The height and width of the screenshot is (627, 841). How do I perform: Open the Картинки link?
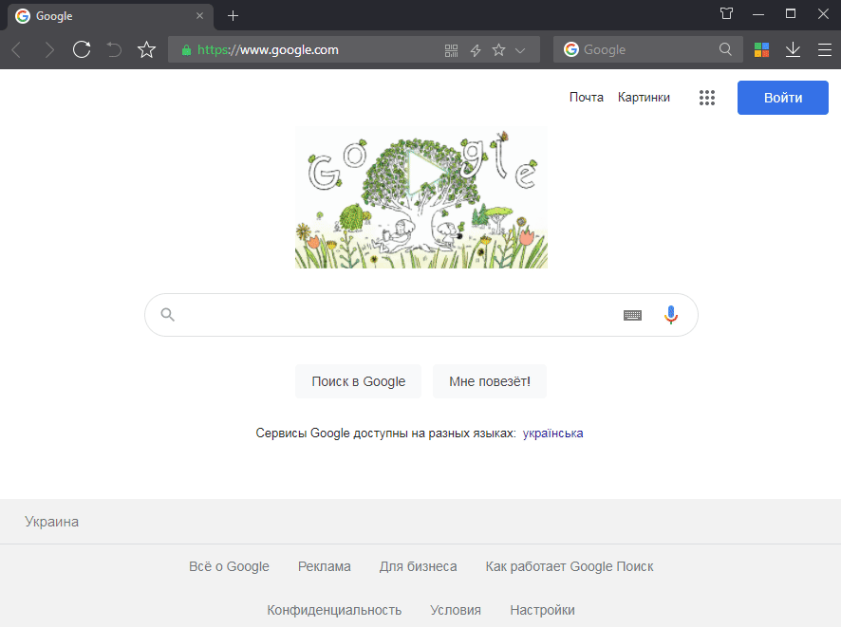[644, 97]
